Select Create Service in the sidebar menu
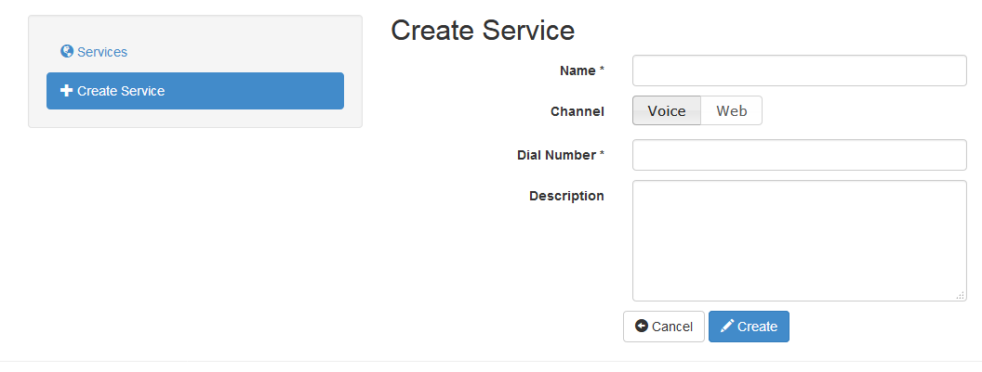Image resolution: width=982 pixels, height=372 pixels. (195, 91)
